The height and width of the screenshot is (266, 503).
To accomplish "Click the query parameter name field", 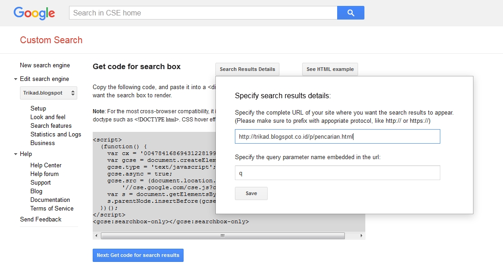I will [x=337, y=173].
